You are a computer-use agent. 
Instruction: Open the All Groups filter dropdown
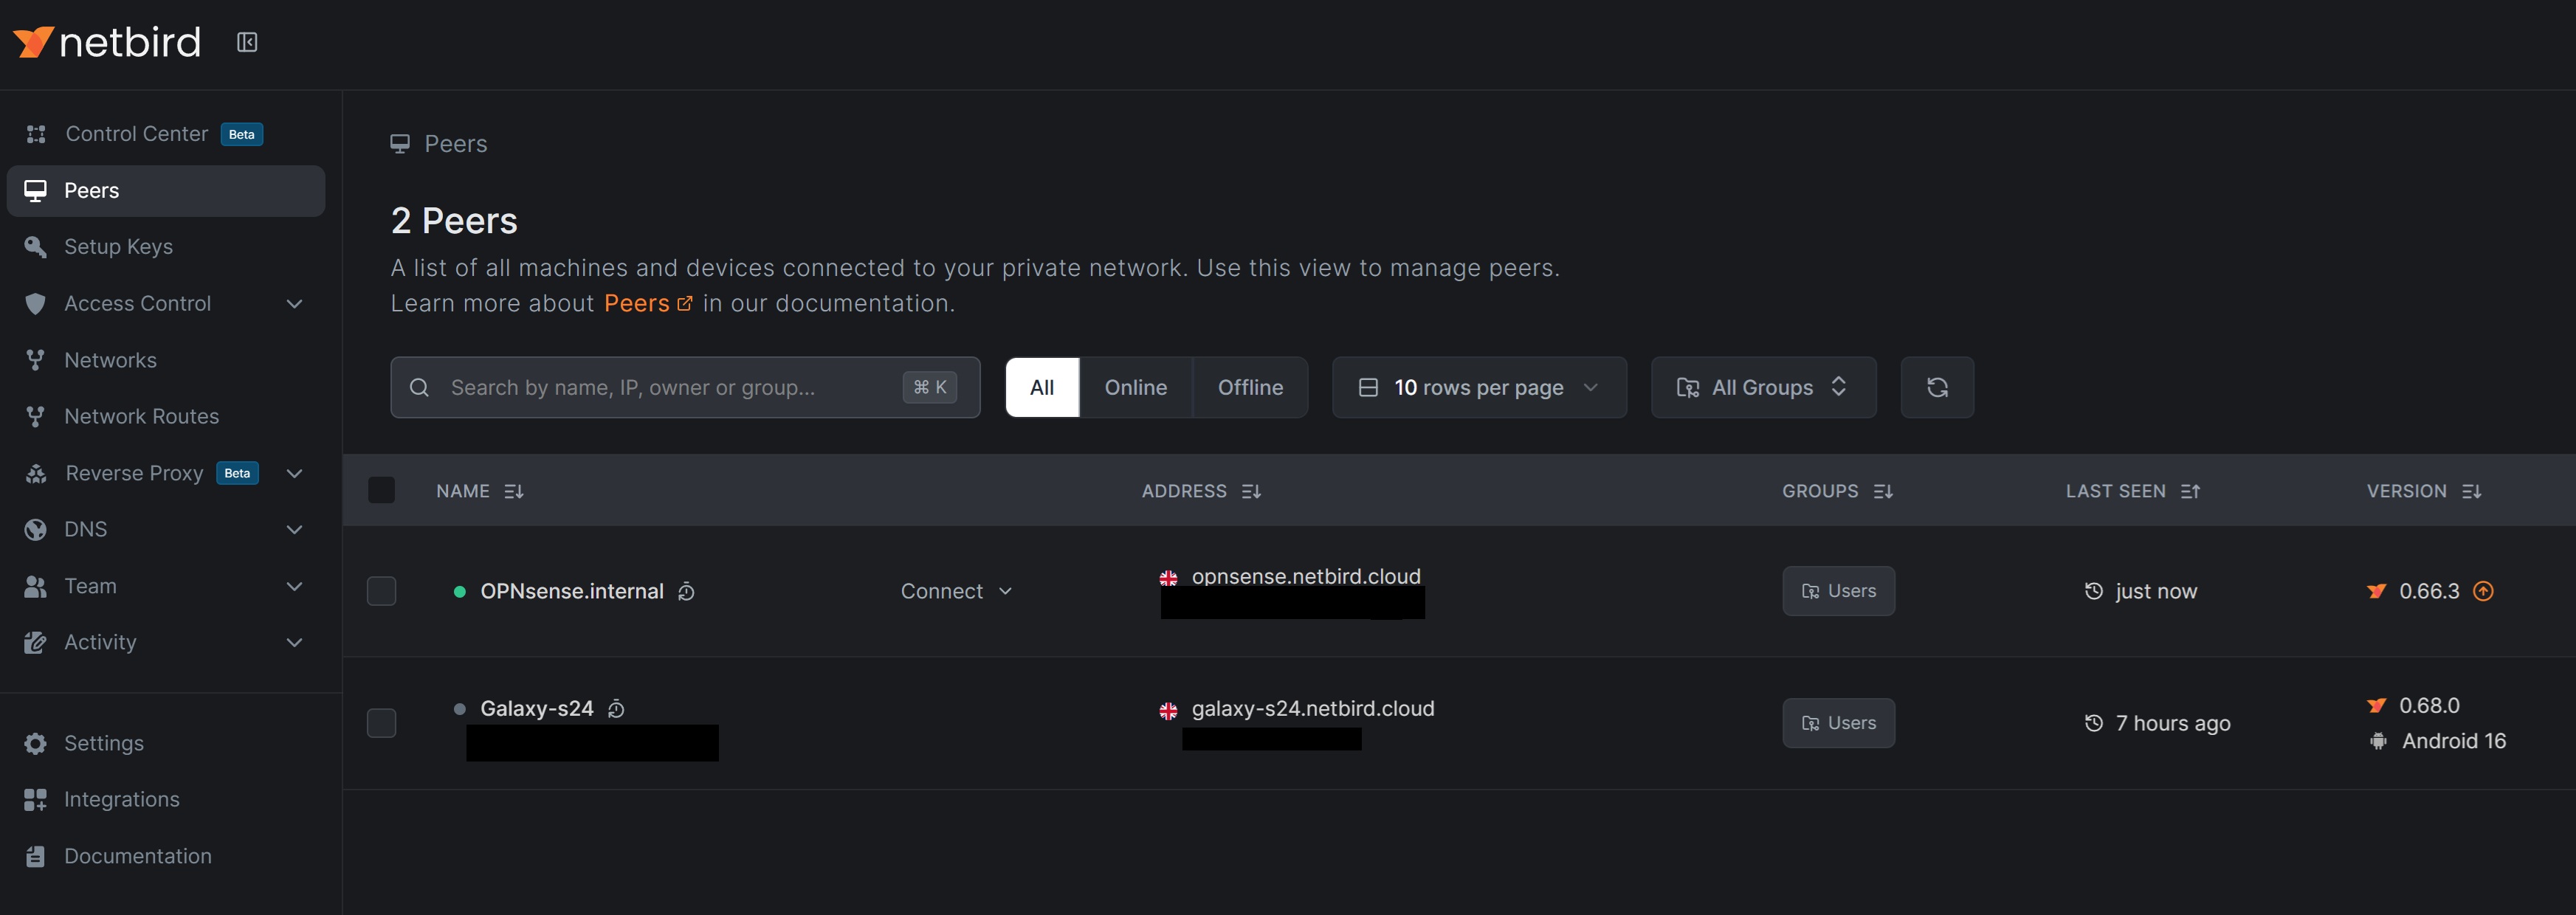(x=1762, y=387)
